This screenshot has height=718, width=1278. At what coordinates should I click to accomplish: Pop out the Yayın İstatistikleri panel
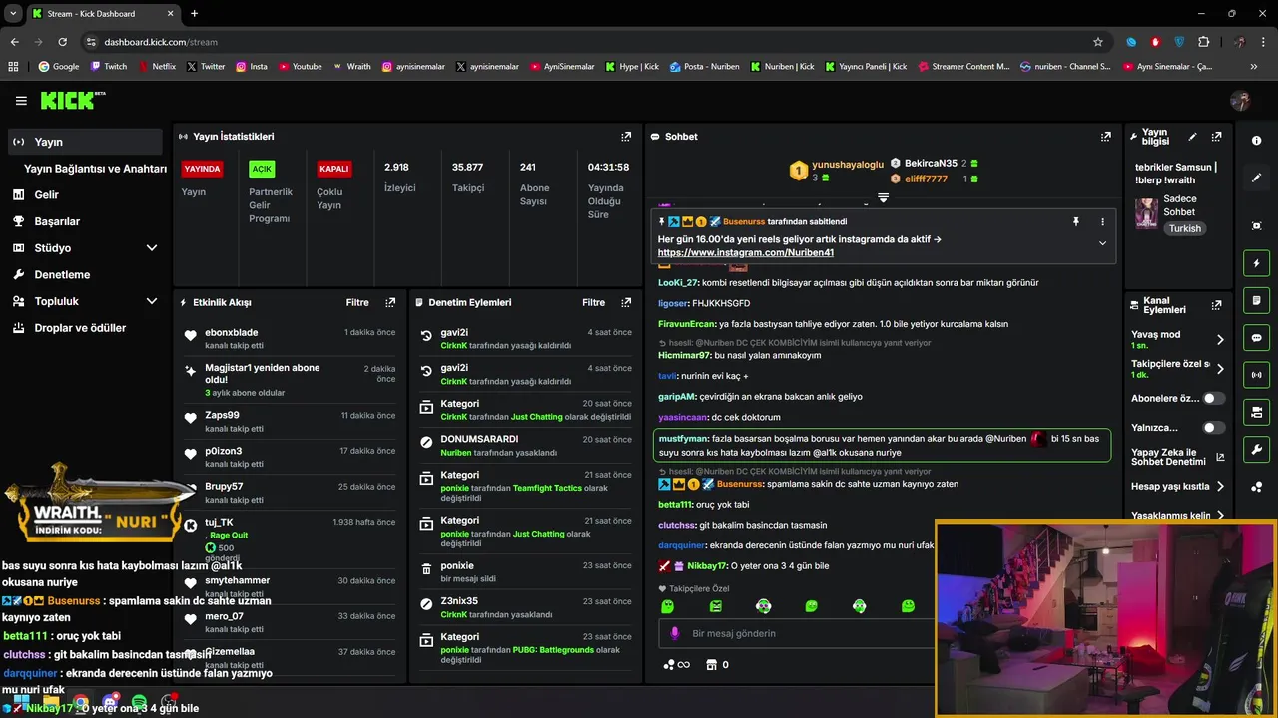(x=626, y=137)
